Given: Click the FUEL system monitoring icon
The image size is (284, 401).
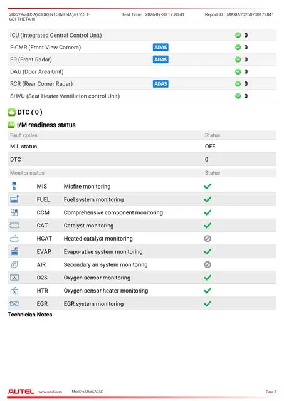Looking at the screenshot, I should 14,199.
